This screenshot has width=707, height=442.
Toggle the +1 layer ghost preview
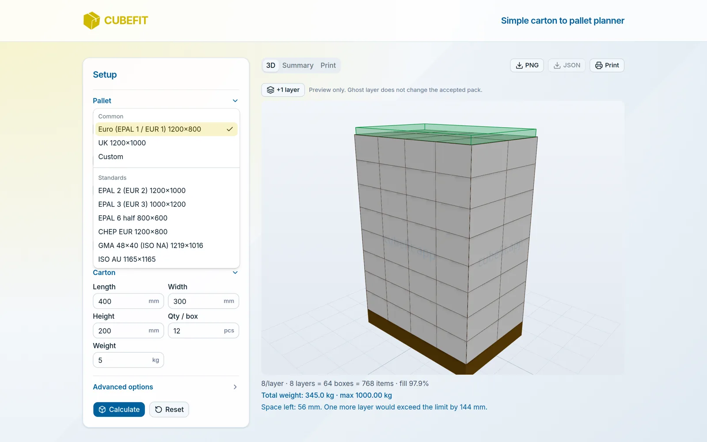point(283,90)
